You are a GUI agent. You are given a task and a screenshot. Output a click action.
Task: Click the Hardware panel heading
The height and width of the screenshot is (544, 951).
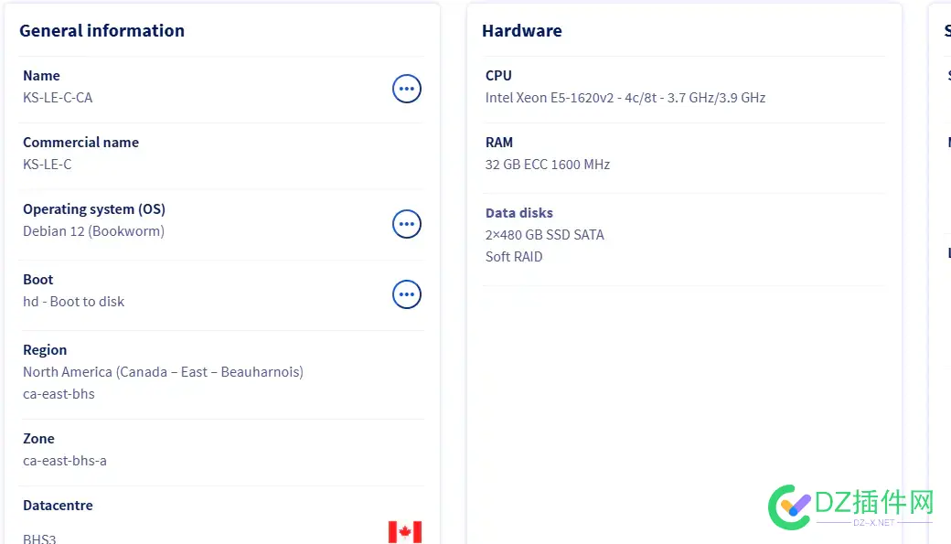[x=521, y=30]
